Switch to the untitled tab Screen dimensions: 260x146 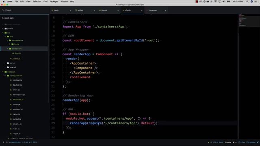click(x=85, y=10)
